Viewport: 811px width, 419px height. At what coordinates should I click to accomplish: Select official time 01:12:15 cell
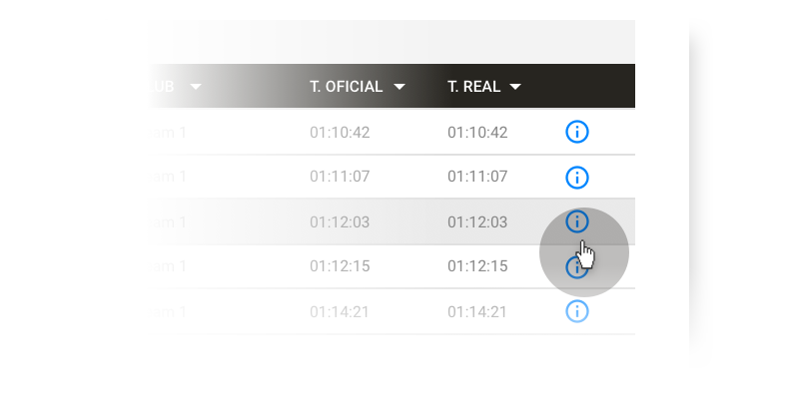(340, 266)
